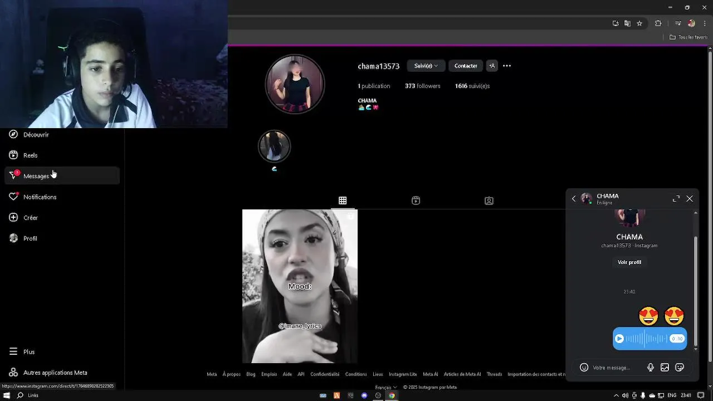Click the Contacter button
This screenshot has width=713, height=401.
point(466,66)
